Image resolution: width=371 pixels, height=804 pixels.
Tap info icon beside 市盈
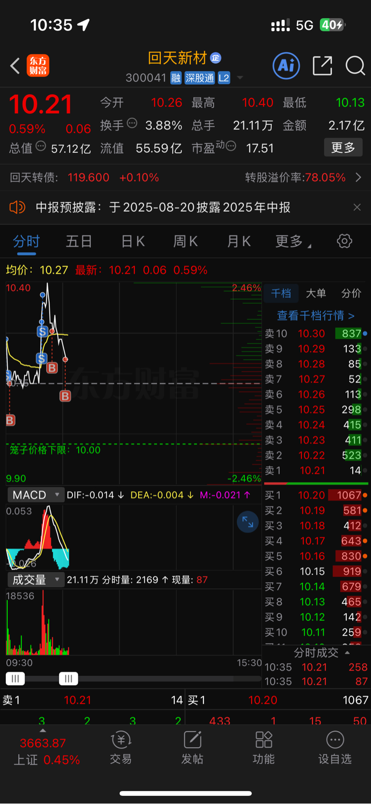tap(231, 146)
